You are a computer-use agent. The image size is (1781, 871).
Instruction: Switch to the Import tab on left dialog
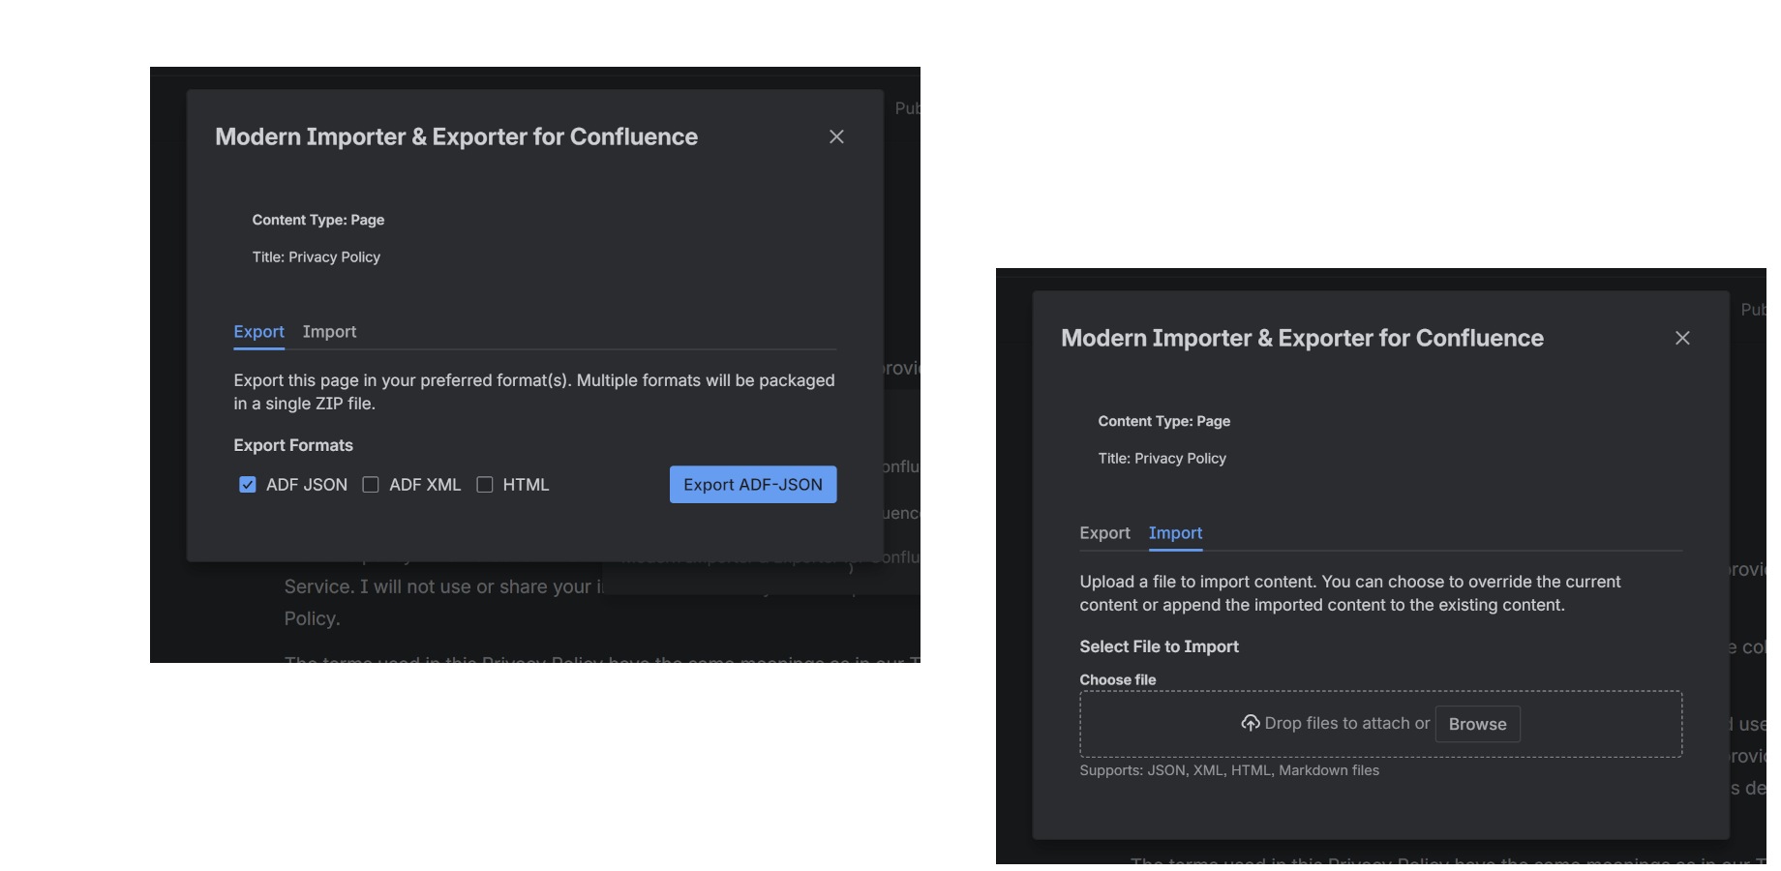click(329, 331)
